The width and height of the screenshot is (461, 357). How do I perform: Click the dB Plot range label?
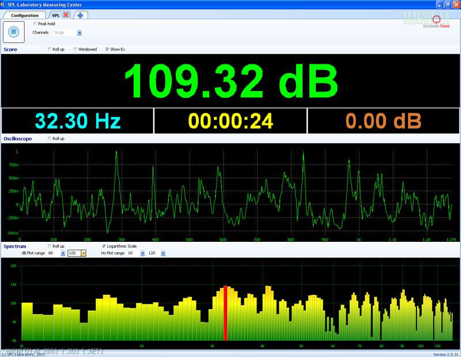[33, 253]
